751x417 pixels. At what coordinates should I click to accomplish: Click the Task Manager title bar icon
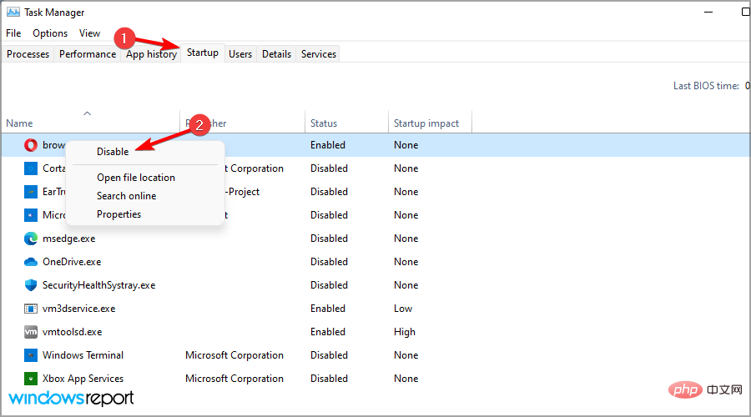[13, 12]
